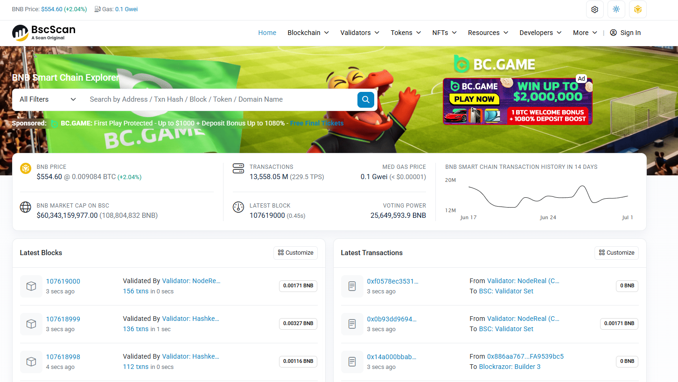678x382 pixels.
Task: Open the settings gear icon at top right
Action: pos(594,9)
